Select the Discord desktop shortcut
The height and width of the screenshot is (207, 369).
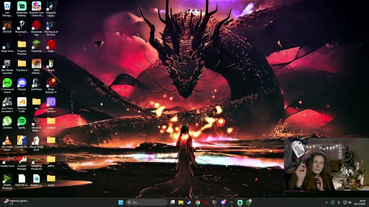[22, 85]
